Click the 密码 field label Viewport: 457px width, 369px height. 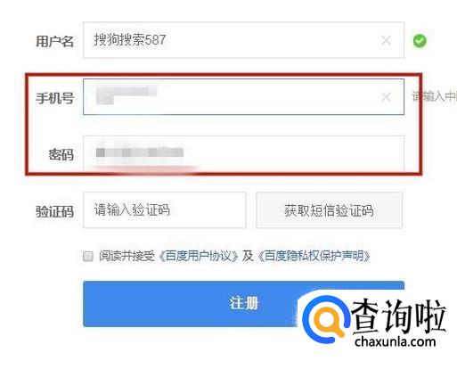coord(61,155)
